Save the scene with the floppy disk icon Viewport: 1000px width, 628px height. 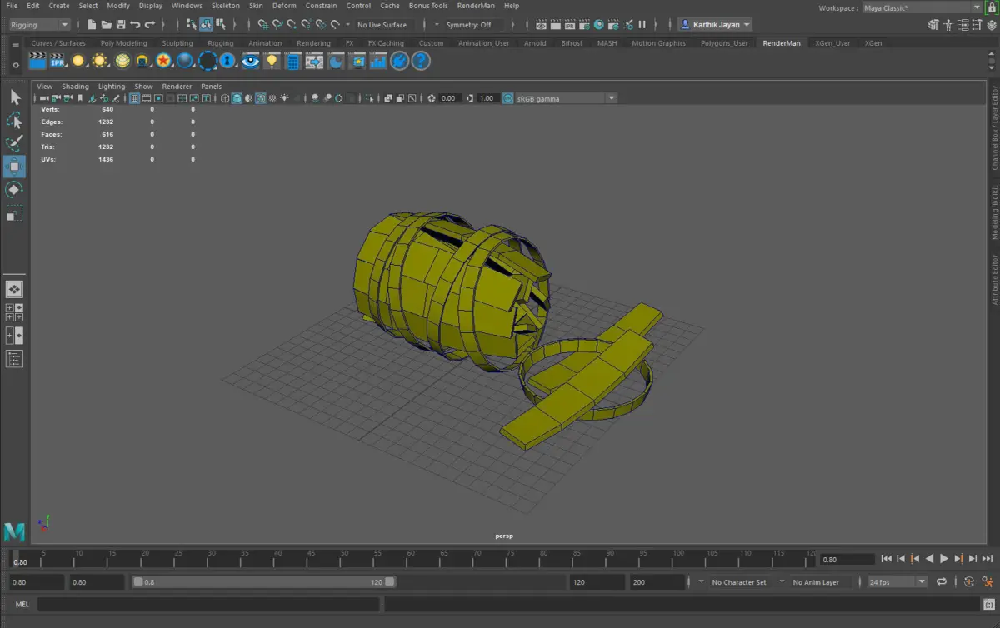click(x=121, y=25)
